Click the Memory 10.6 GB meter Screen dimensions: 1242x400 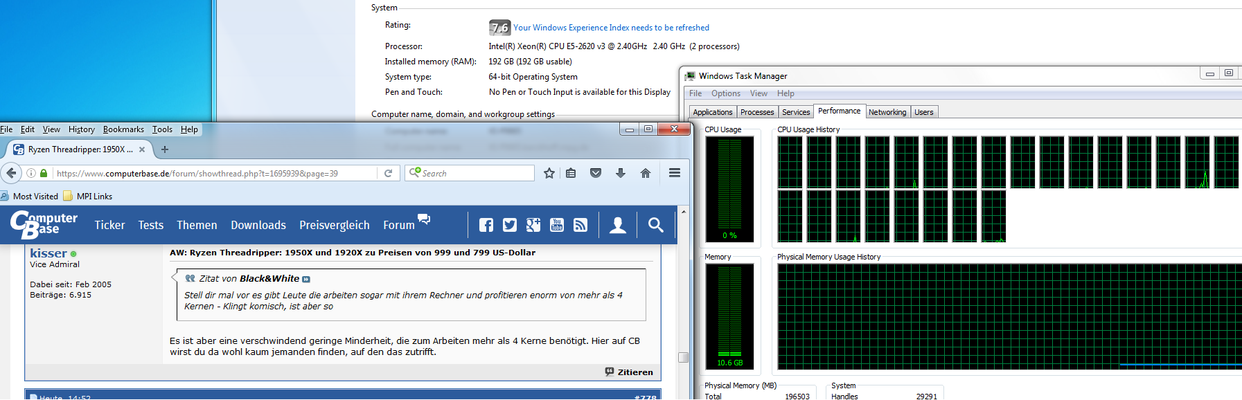(x=729, y=316)
